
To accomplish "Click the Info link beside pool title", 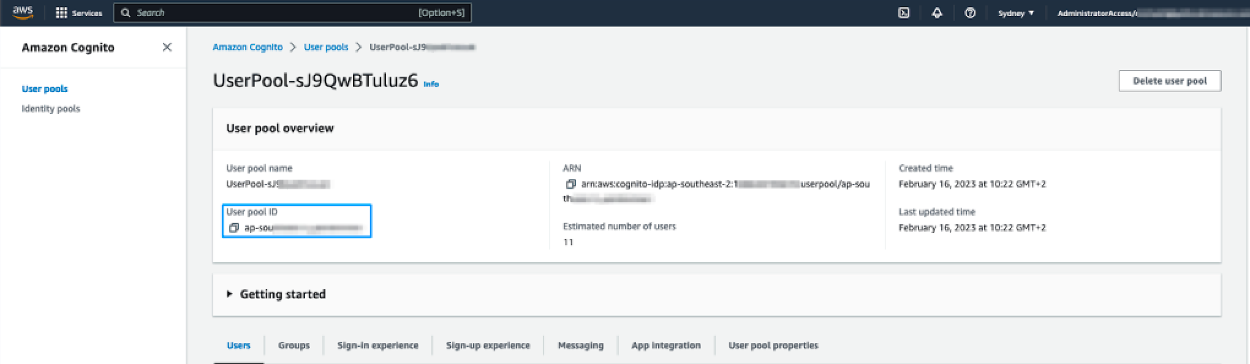I will (431, 84).
